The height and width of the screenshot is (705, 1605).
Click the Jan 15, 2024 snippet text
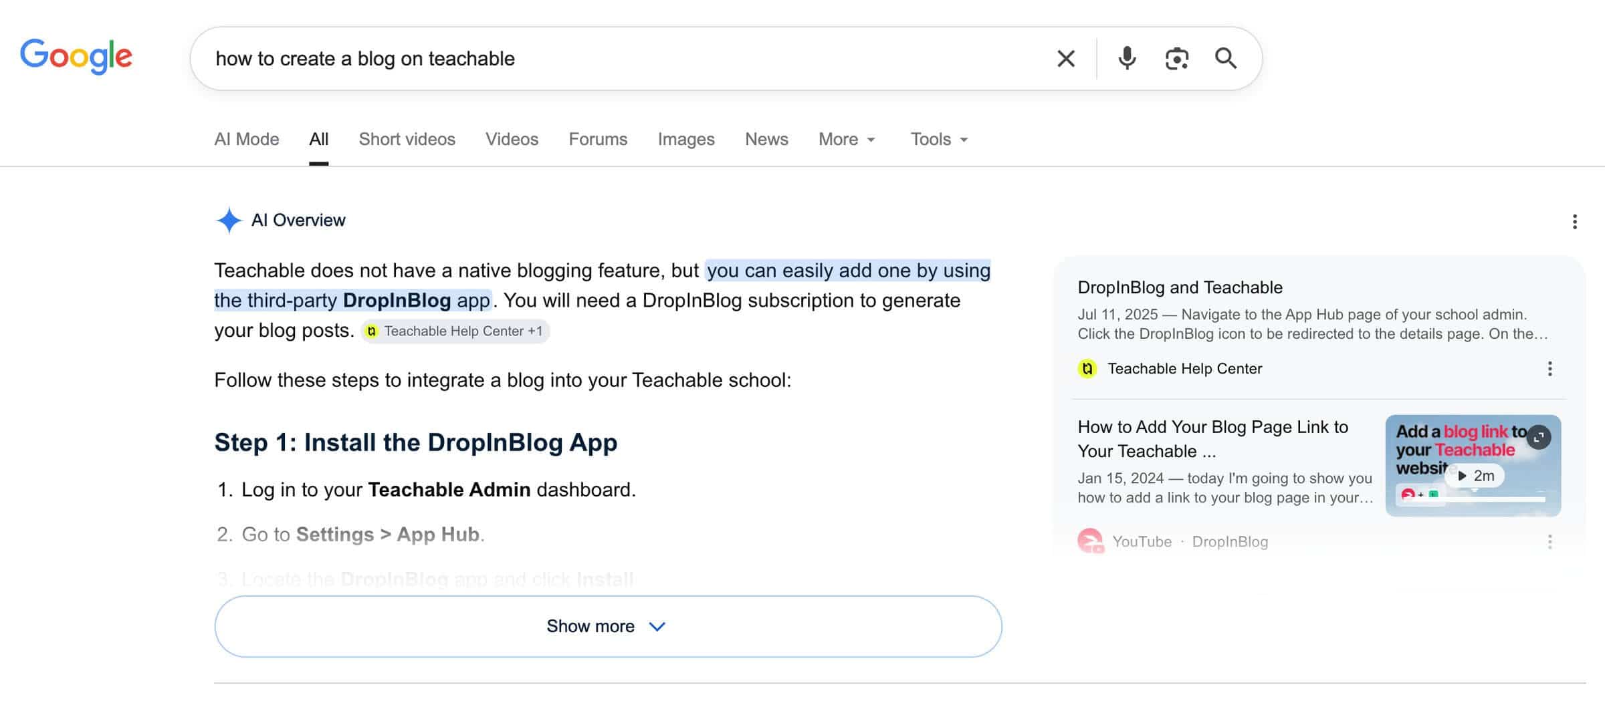point(1225,488)
